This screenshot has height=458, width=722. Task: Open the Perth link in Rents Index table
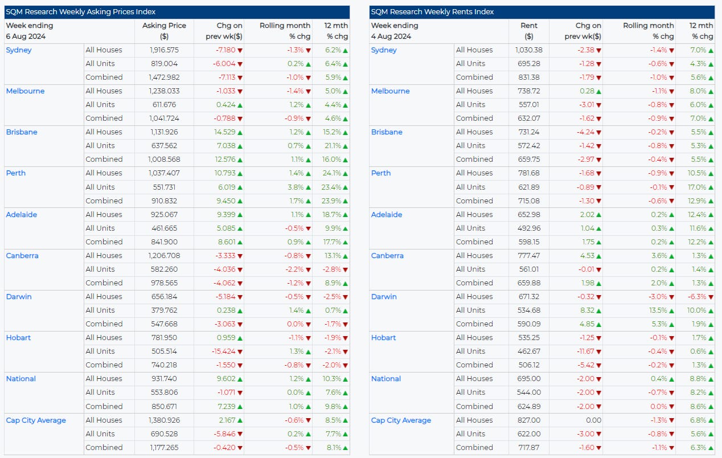(381, 173)
